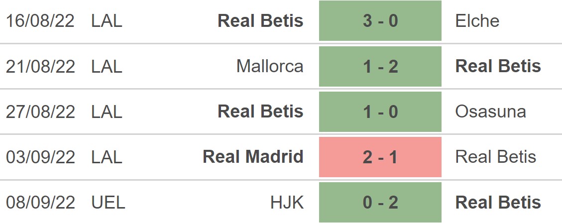Image resolution: width=562 pixels, height=224 pixels.
Task: Open the HJK team link
Action: [x=288, y=202]
